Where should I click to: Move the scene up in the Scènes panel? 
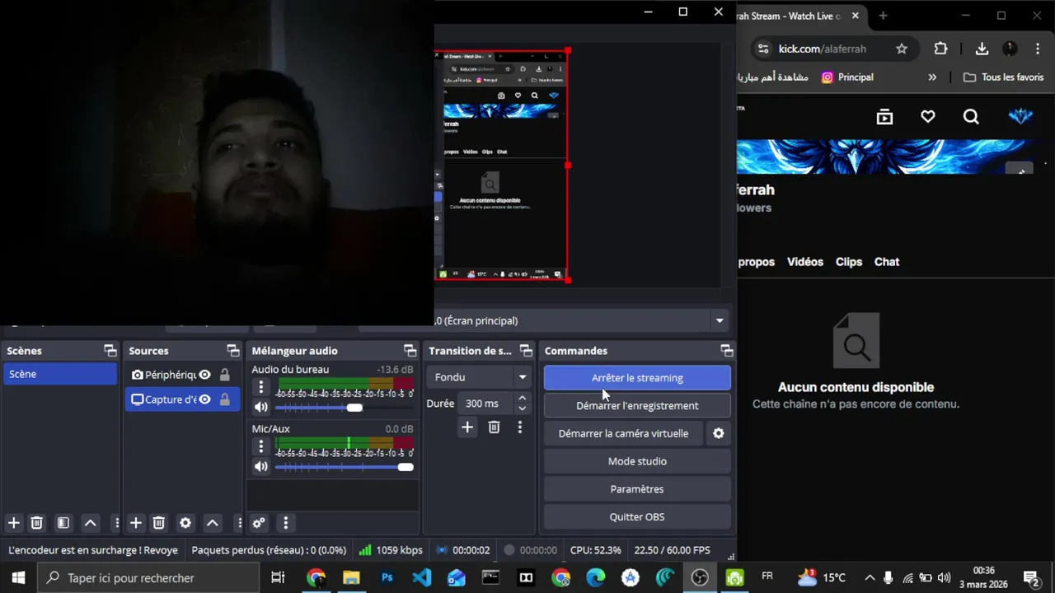click(91, 523)
